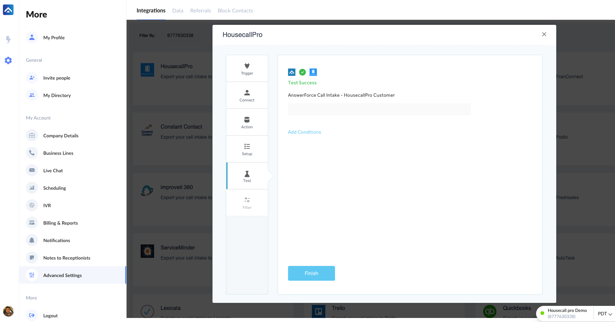Switch to the Referrals tab
The height and width of the screenshot is (322, 615).
200,11
